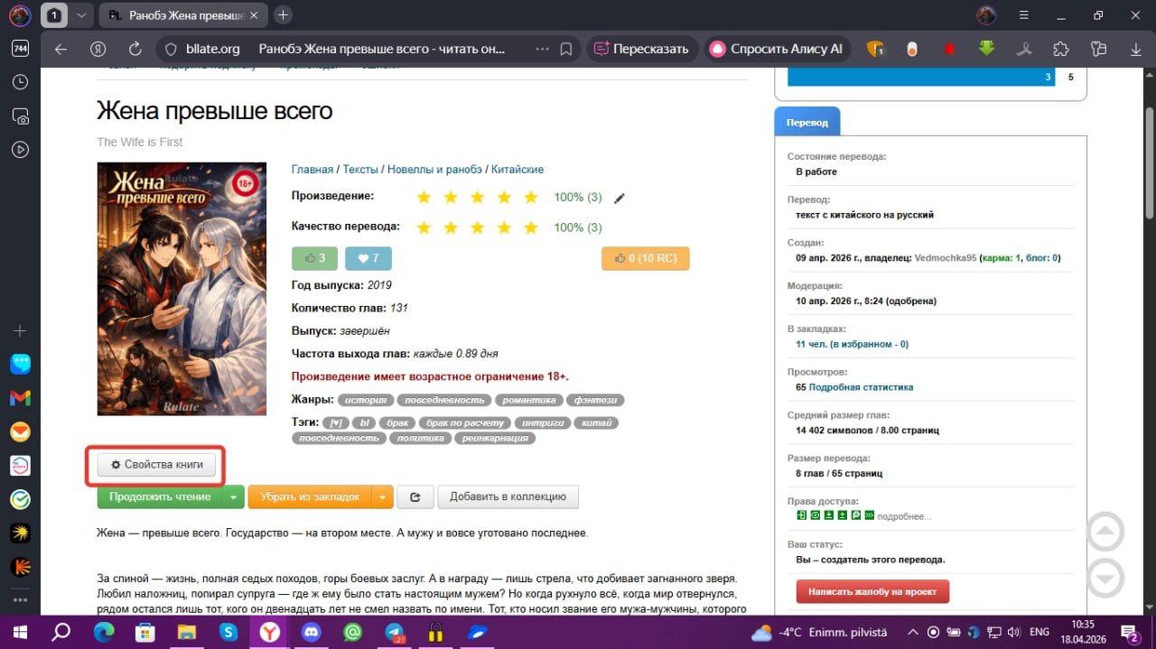Image resolution: width=1156 pixels, height=649 pixels.
Task: Open the Свойства книги button
Action: (x=157, y=465)
